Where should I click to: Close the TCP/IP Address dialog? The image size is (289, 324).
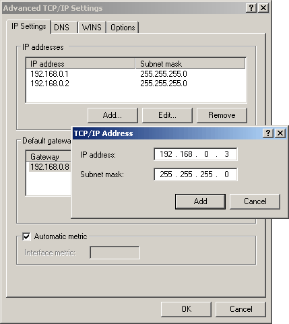point(280,133)
